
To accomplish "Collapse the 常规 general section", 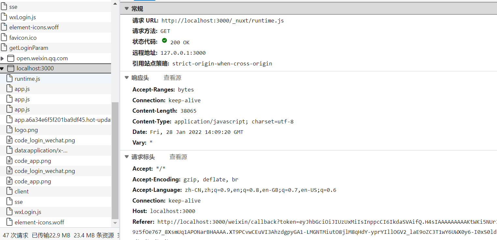I will coord(127,9).
